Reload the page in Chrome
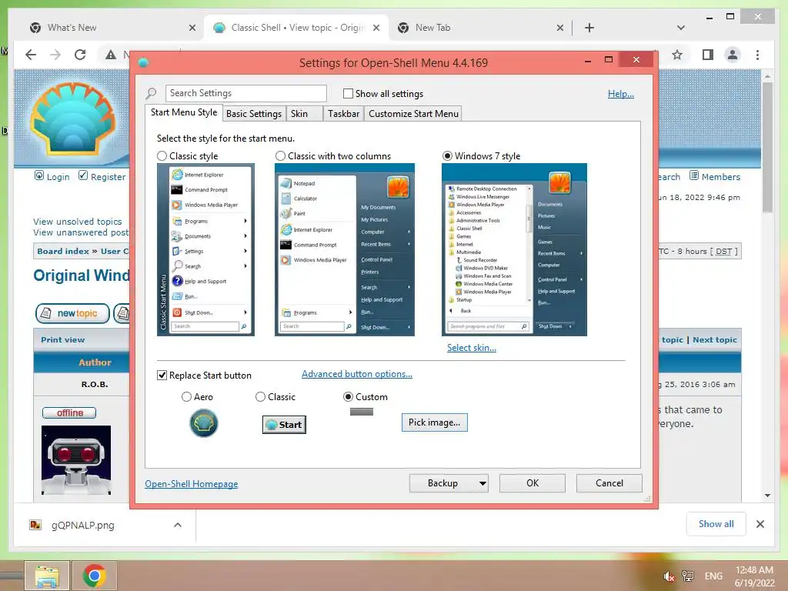Viewport: 788px width, 591px height. tap(80, 55)
